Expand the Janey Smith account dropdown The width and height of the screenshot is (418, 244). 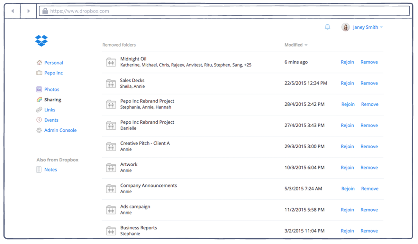[x=381, y=28]
